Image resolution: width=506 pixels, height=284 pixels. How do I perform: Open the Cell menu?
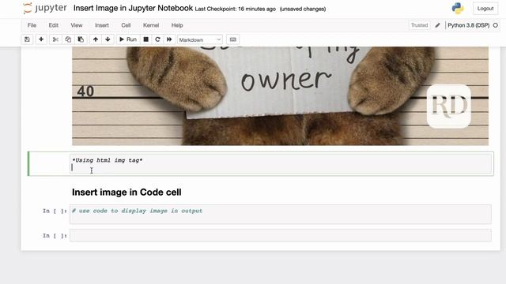(126, 25)
